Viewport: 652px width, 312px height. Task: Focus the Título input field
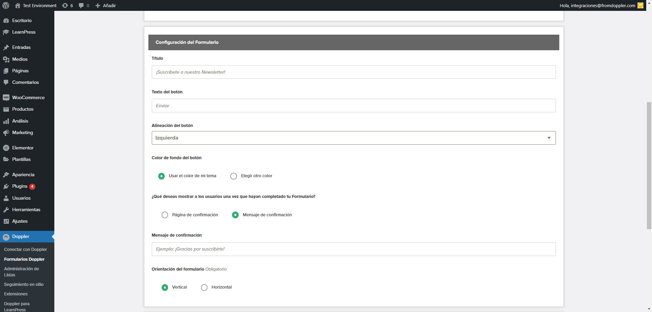click(354, 72)
